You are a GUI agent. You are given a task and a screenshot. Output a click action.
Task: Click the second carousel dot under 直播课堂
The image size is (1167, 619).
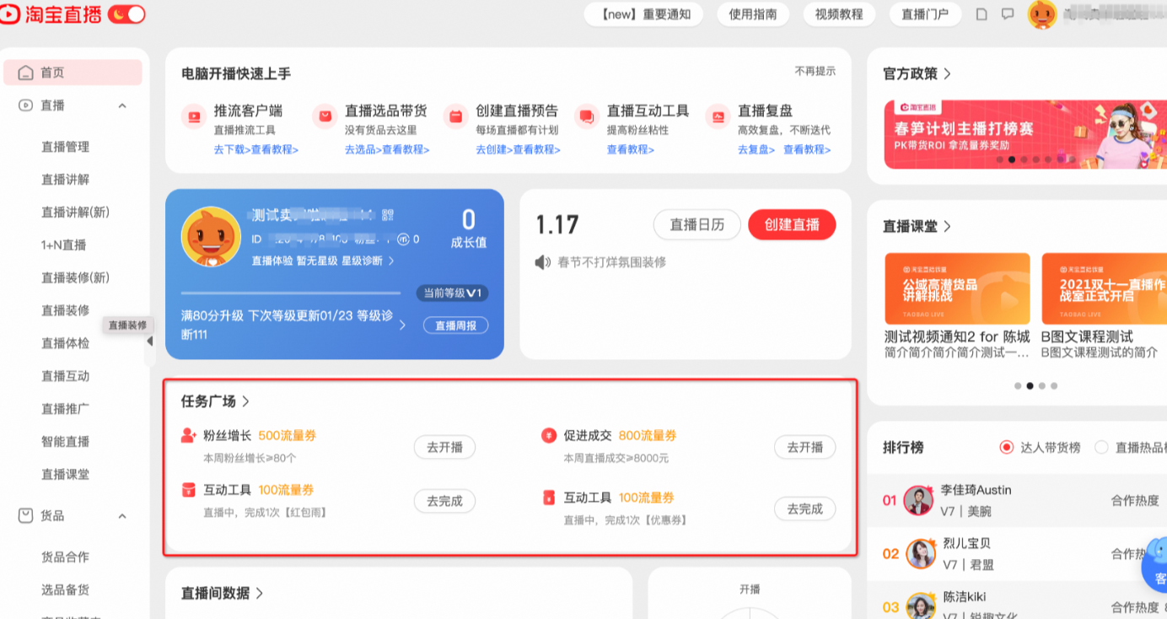pos(1030,385)
